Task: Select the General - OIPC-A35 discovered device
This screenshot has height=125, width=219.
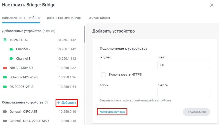Action: 40,112
